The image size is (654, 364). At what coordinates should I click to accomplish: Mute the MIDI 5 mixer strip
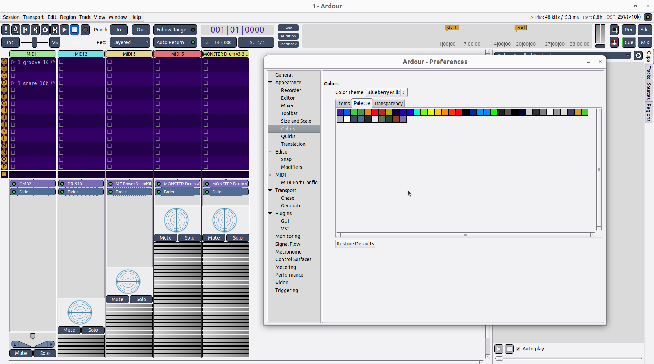tap(166, 238)
